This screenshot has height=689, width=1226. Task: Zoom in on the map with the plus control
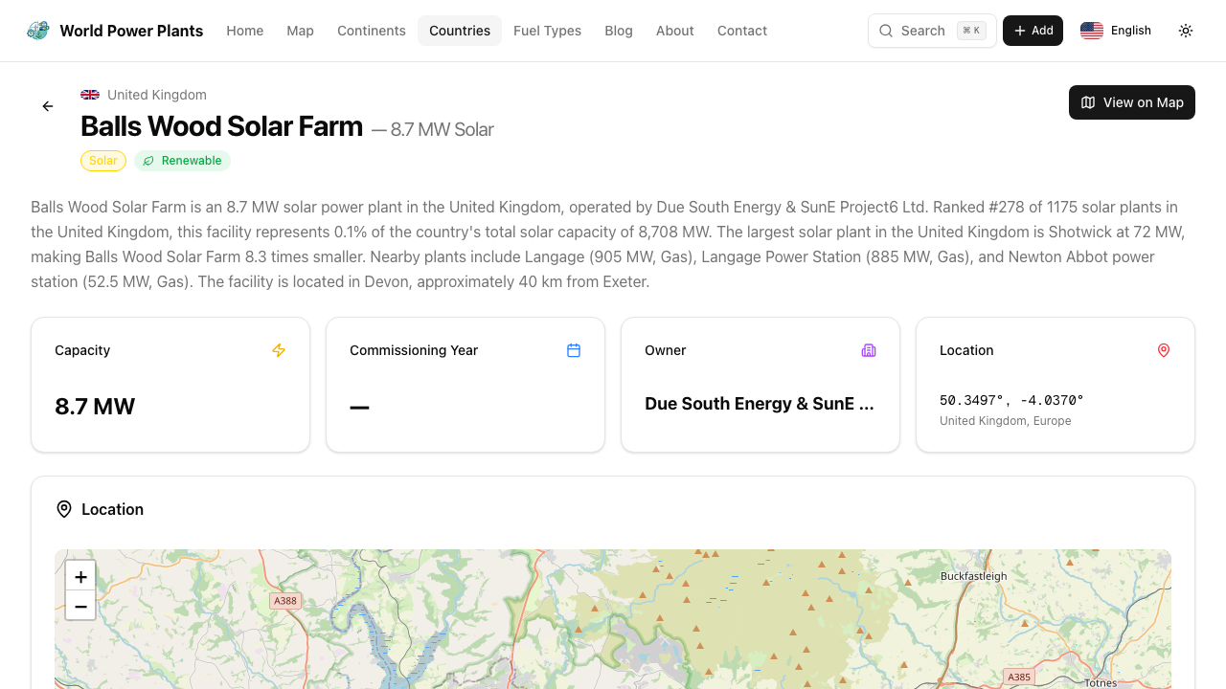coord(80,576)
